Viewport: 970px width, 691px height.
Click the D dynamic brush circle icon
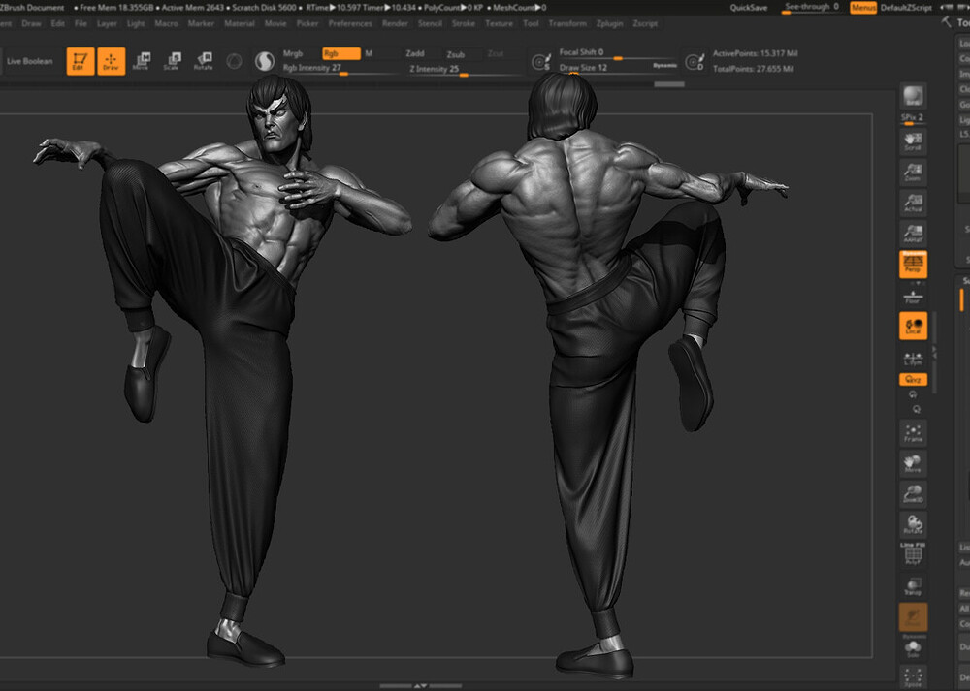(695, 61)
